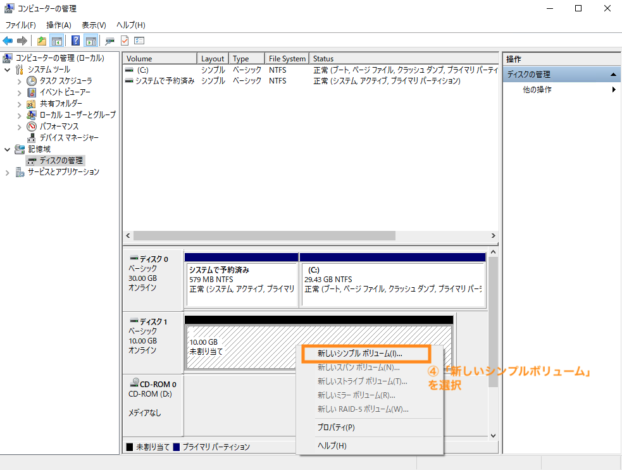Screen dimensions: 622x470
Task: Open パフォーマンス tree item
Action: tap(59, 127)
